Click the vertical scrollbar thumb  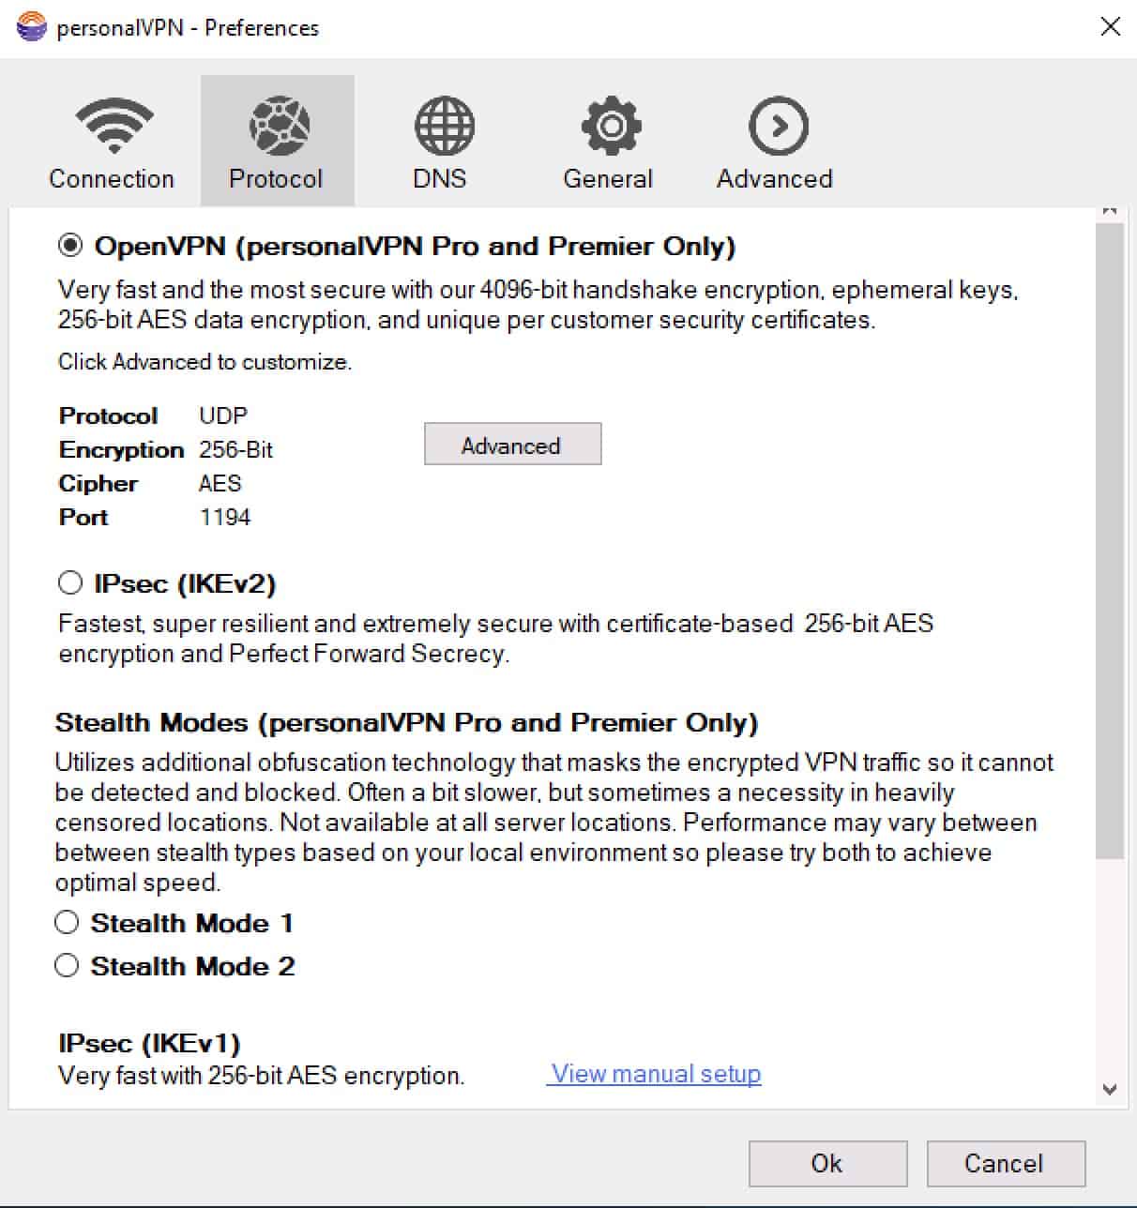coord(1110,539)
